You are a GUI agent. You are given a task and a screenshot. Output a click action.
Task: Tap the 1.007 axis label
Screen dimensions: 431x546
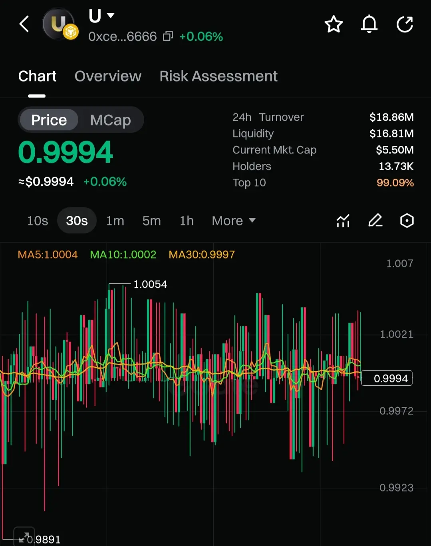[399, 263]
